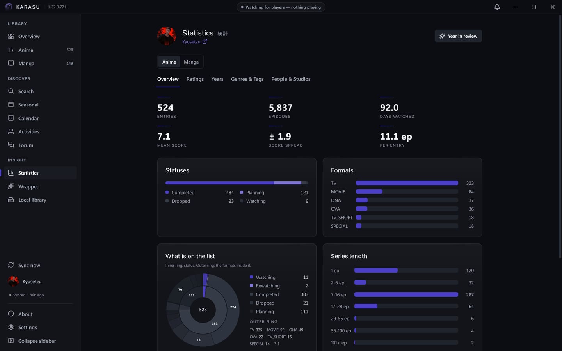The image size is (562, 351).
Task: Switch to the Ratings tab
Action: click(195, 79)
